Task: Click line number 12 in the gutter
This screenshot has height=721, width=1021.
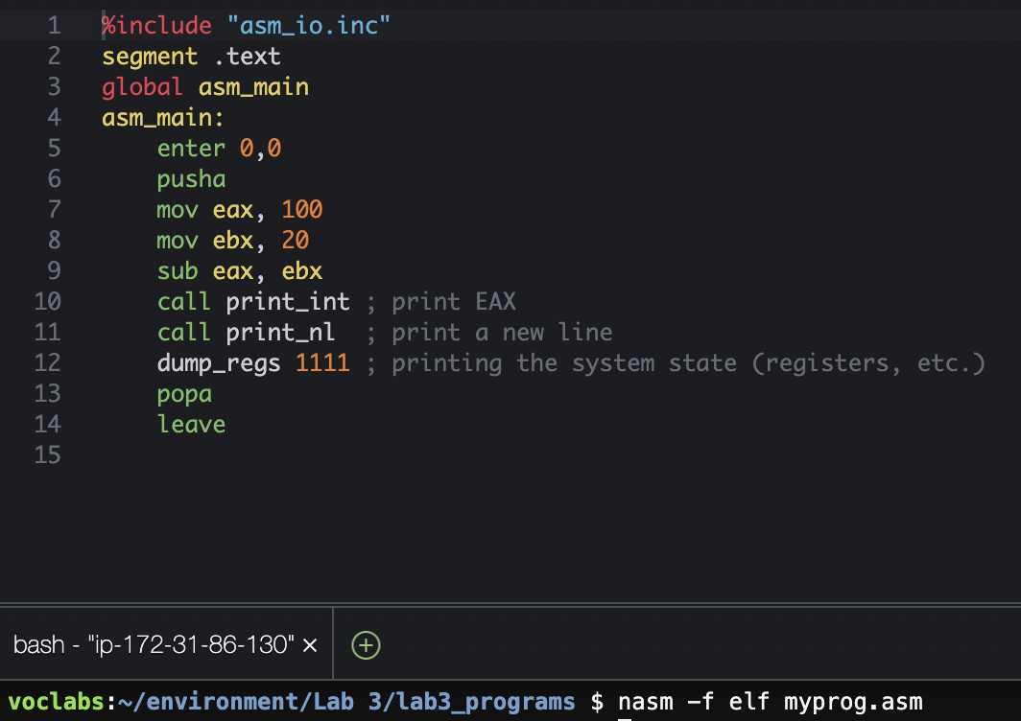Action: 47,362
